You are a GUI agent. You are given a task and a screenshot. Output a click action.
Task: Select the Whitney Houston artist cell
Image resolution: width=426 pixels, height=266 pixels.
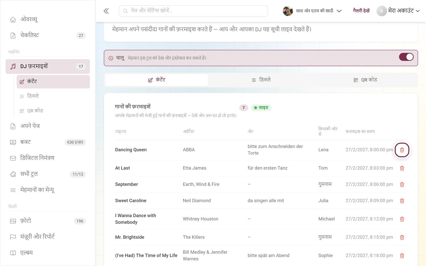click(201, 219)
